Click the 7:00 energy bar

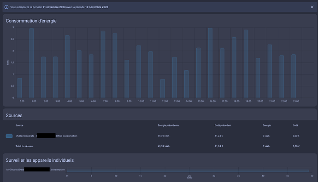103,64
